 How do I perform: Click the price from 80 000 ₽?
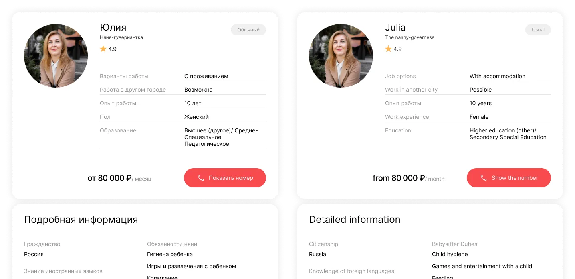click(x=399, y=178)
